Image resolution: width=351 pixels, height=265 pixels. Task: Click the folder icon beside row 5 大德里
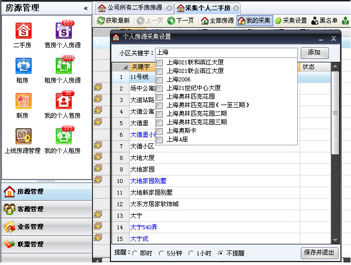point(98,122)
